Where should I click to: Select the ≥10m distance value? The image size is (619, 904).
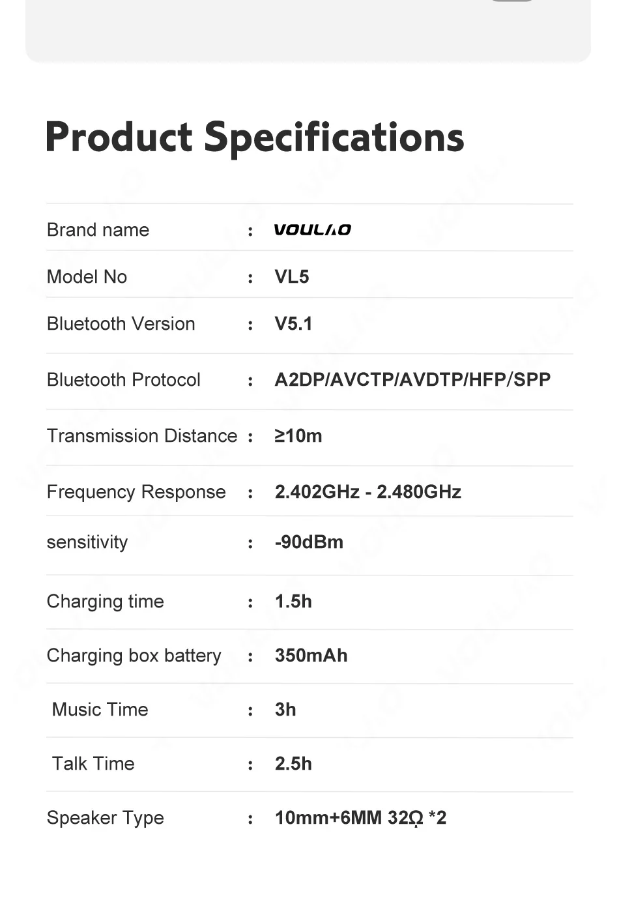(298, 435)
